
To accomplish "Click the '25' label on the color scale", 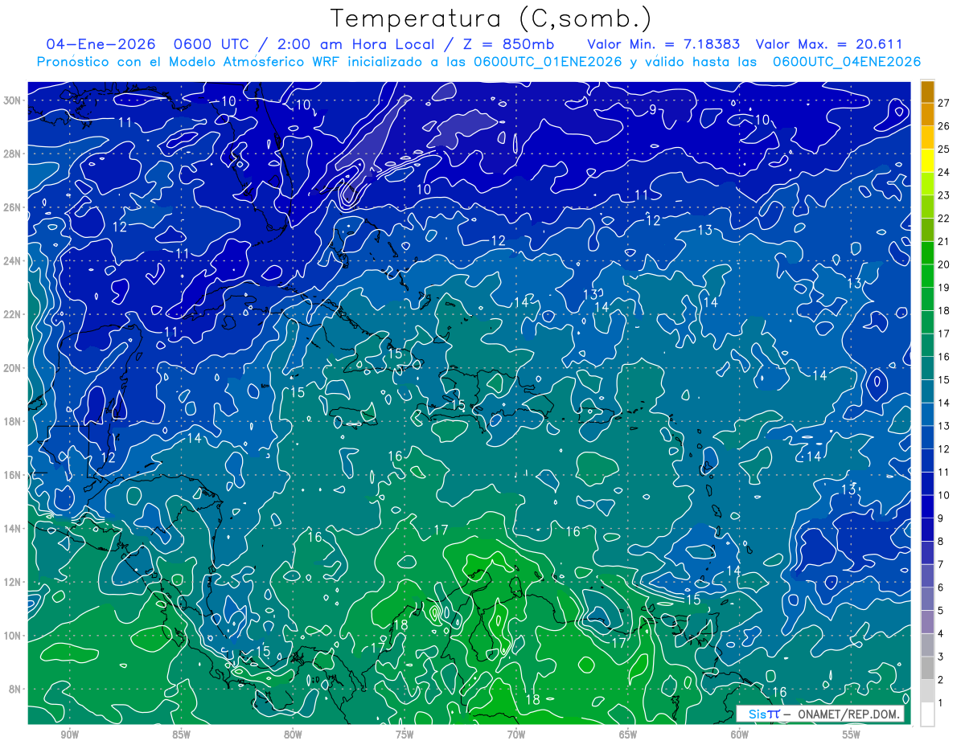I will 943,149.
